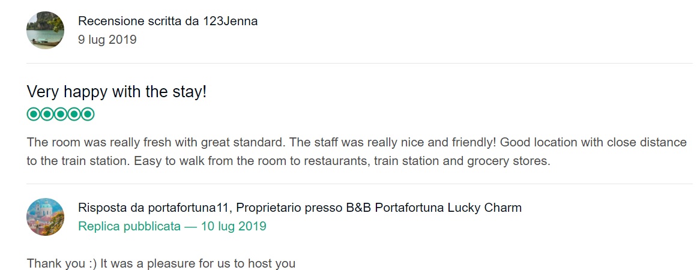Click the portafortuna11 username in response
Screen dimensions: 700x270
pos(188,208)
